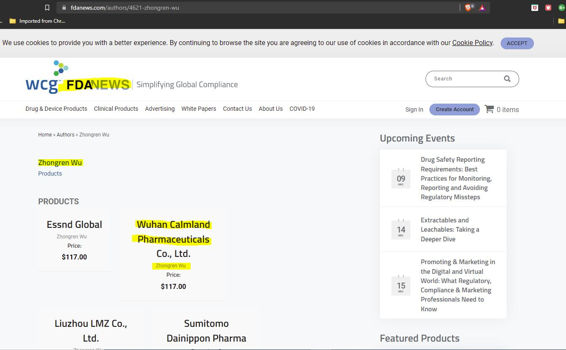
Task: Click the bookmark icon beside address bar
Action: tap(47, 8)
